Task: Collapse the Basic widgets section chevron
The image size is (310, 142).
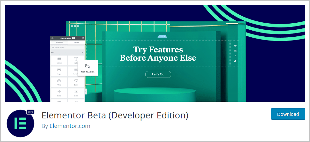Action: 82,53
